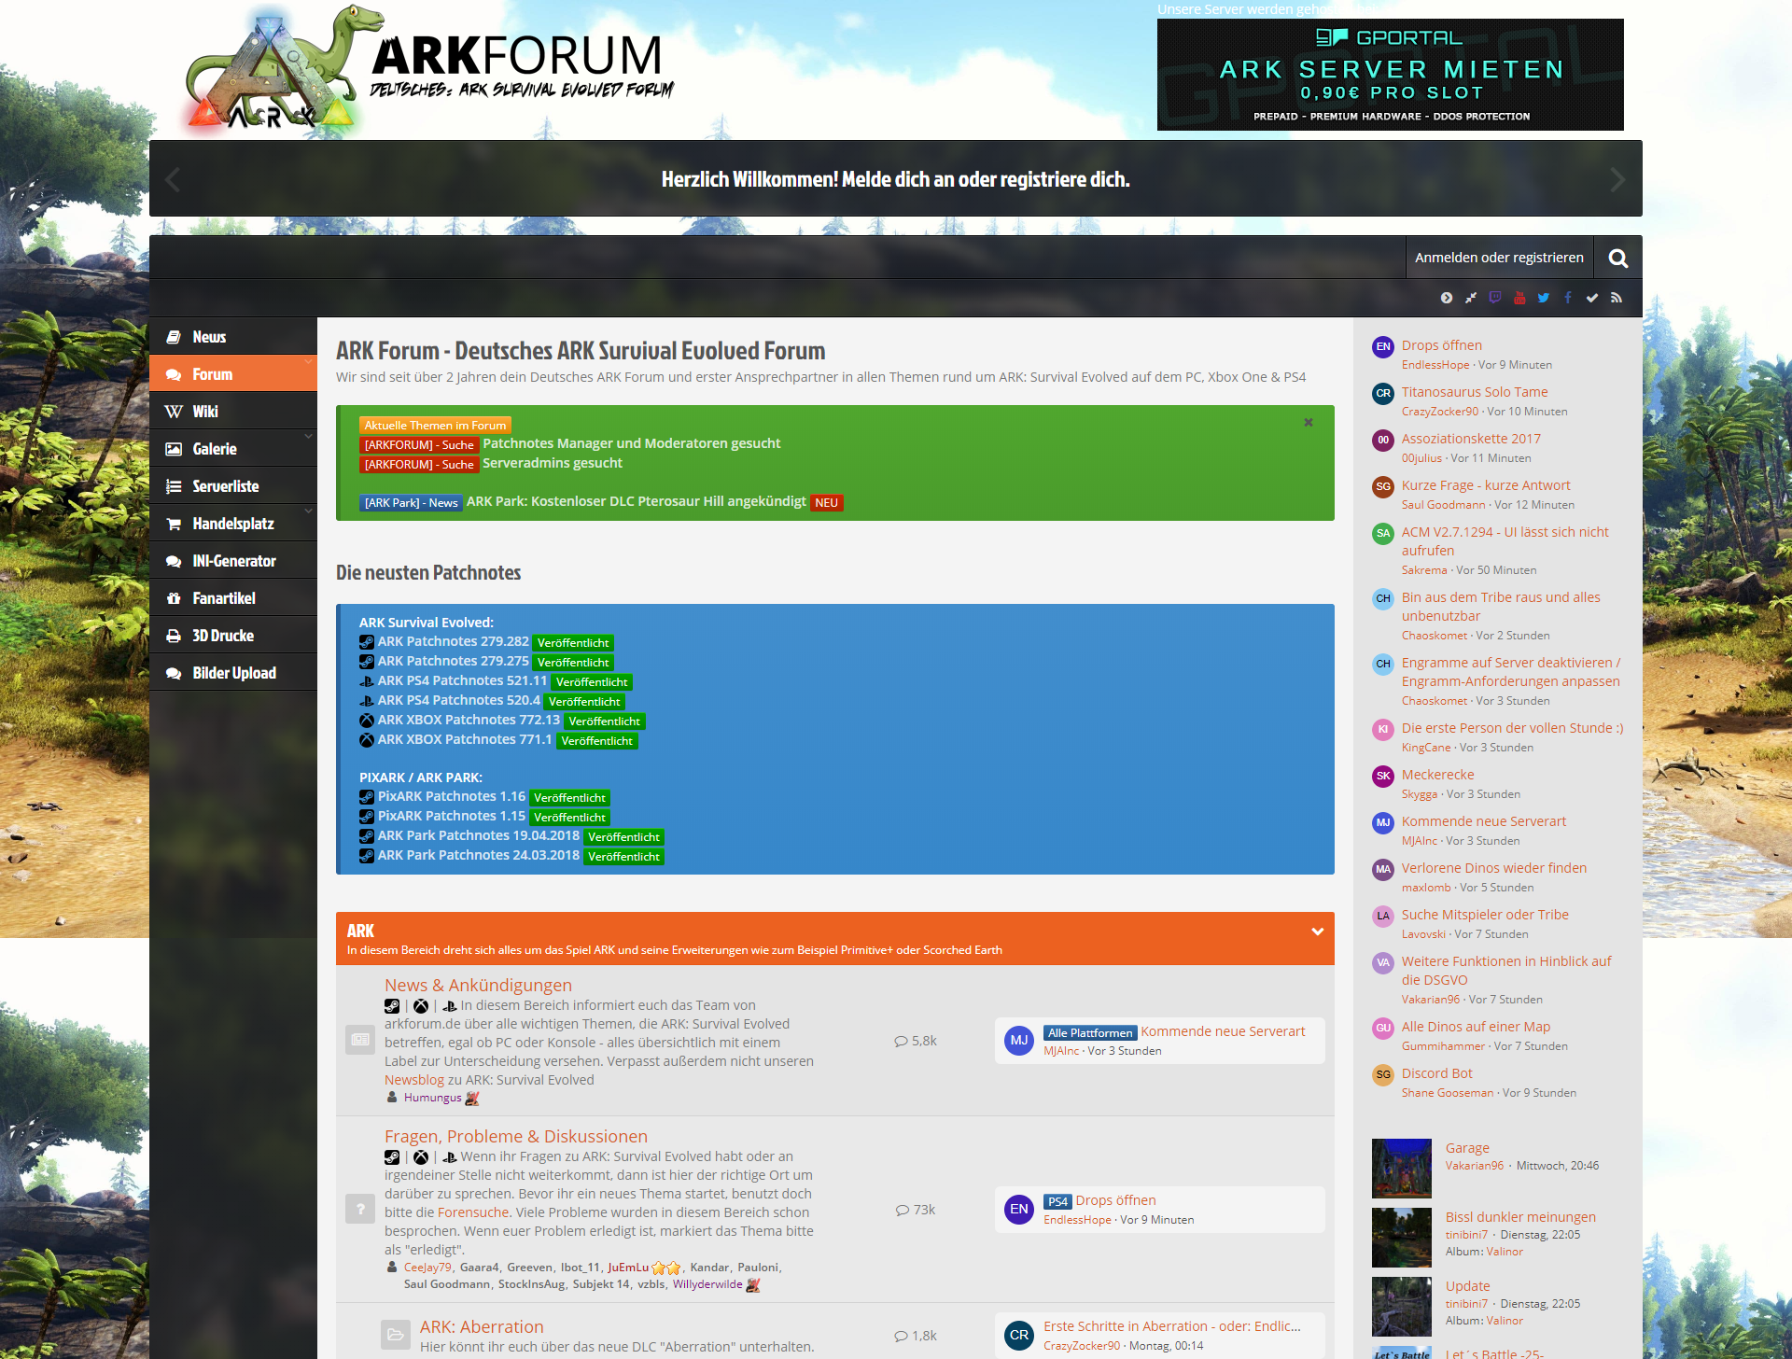The height and width of the screenshot is (1359, 1792).
Task: Open the 3D Drucke menu item
Action: pyautogui.click(x=233, y=636)
